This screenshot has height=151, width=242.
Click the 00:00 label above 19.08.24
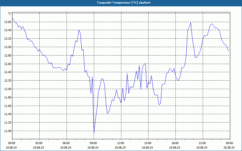pyautogui.click(x=12, y=143)
